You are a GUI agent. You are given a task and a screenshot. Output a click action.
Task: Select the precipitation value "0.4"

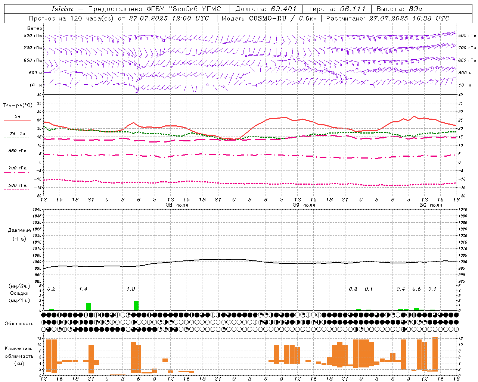point(401,289)
